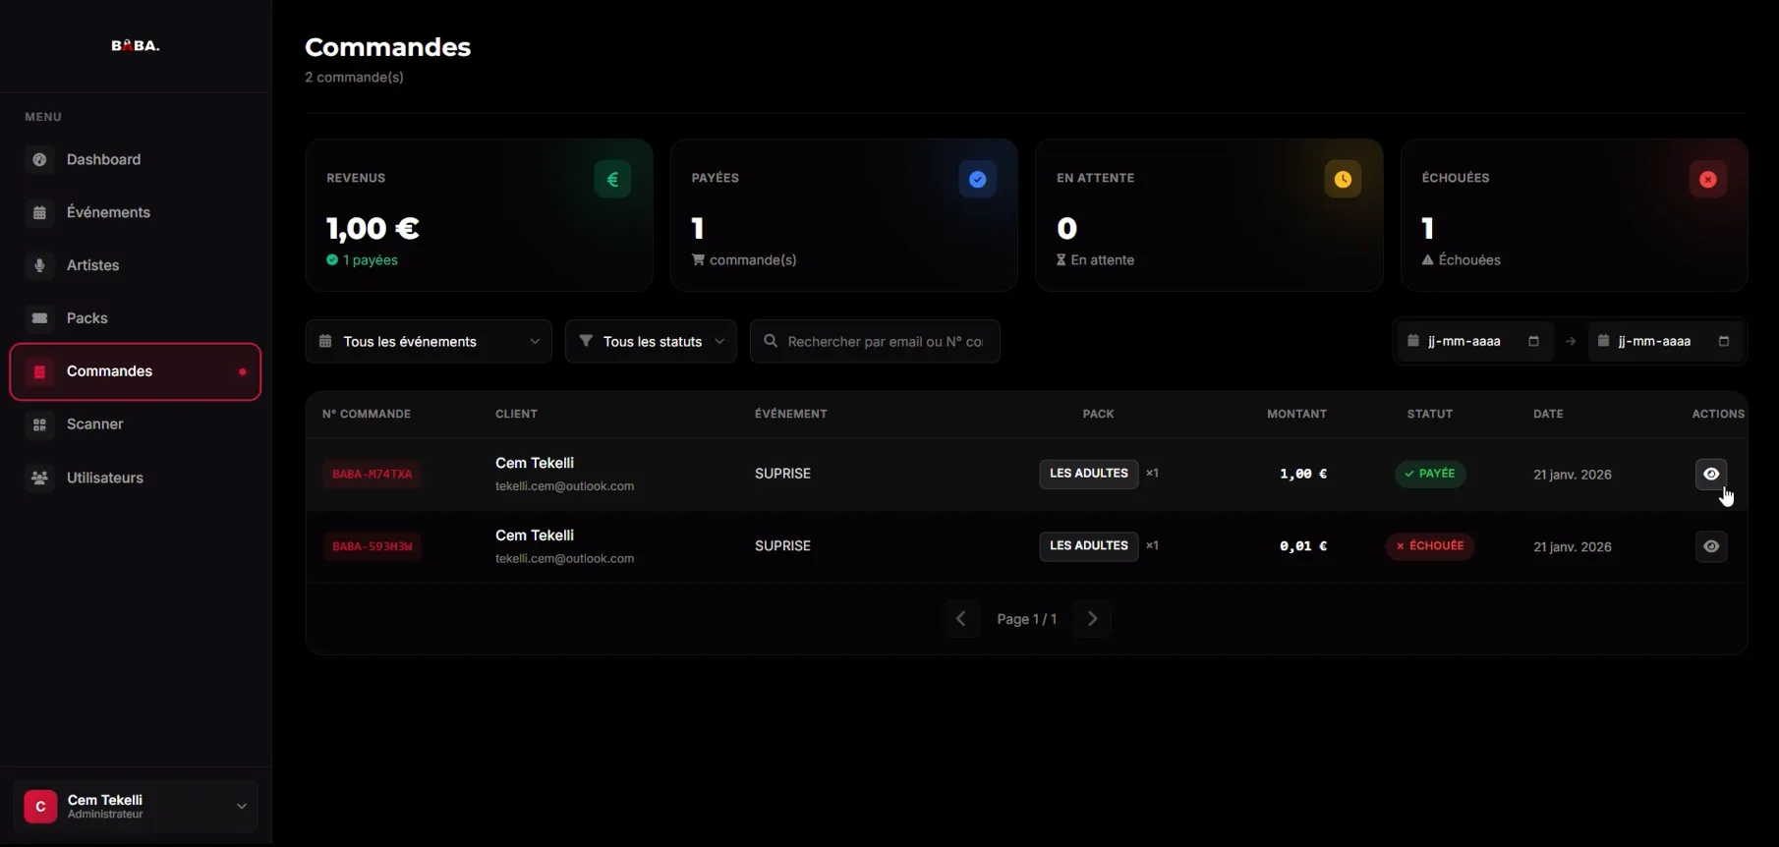The height and width of the screenshot is (847, 1779).
Task: Click the green check icon beside 1 payées
Action: point(332,259)
